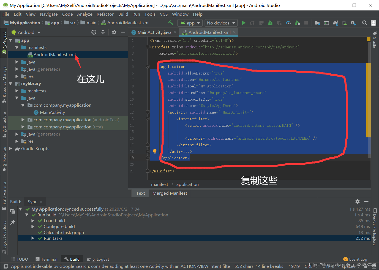Click the Apply Code Changes icon
The width and height of the screenshot is (379, 270).
tap(261, 23)
